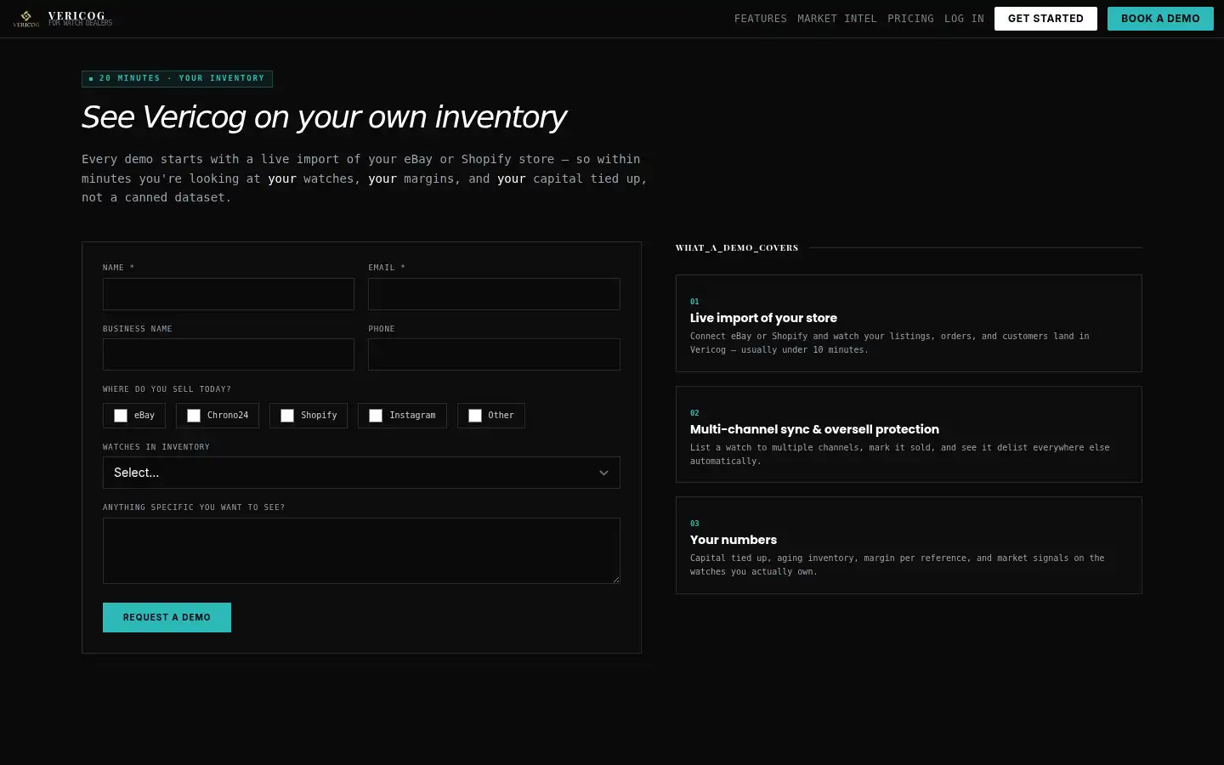The width and height of the screenshot is (1224, 765).
Task: Click the VERICOG brand name text
Action: point(76,15)
